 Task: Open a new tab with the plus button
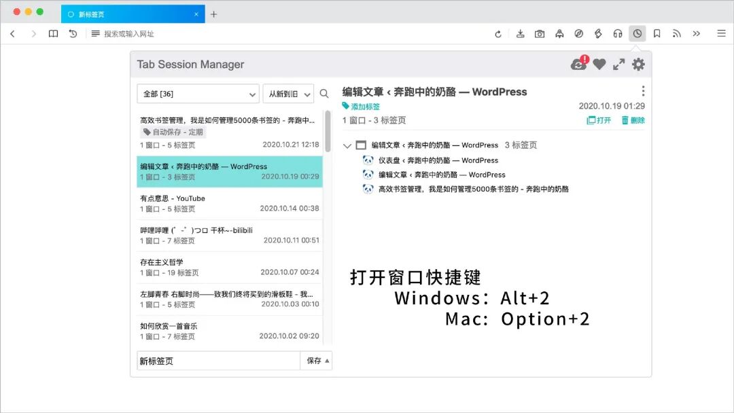(x=213, y=14)
